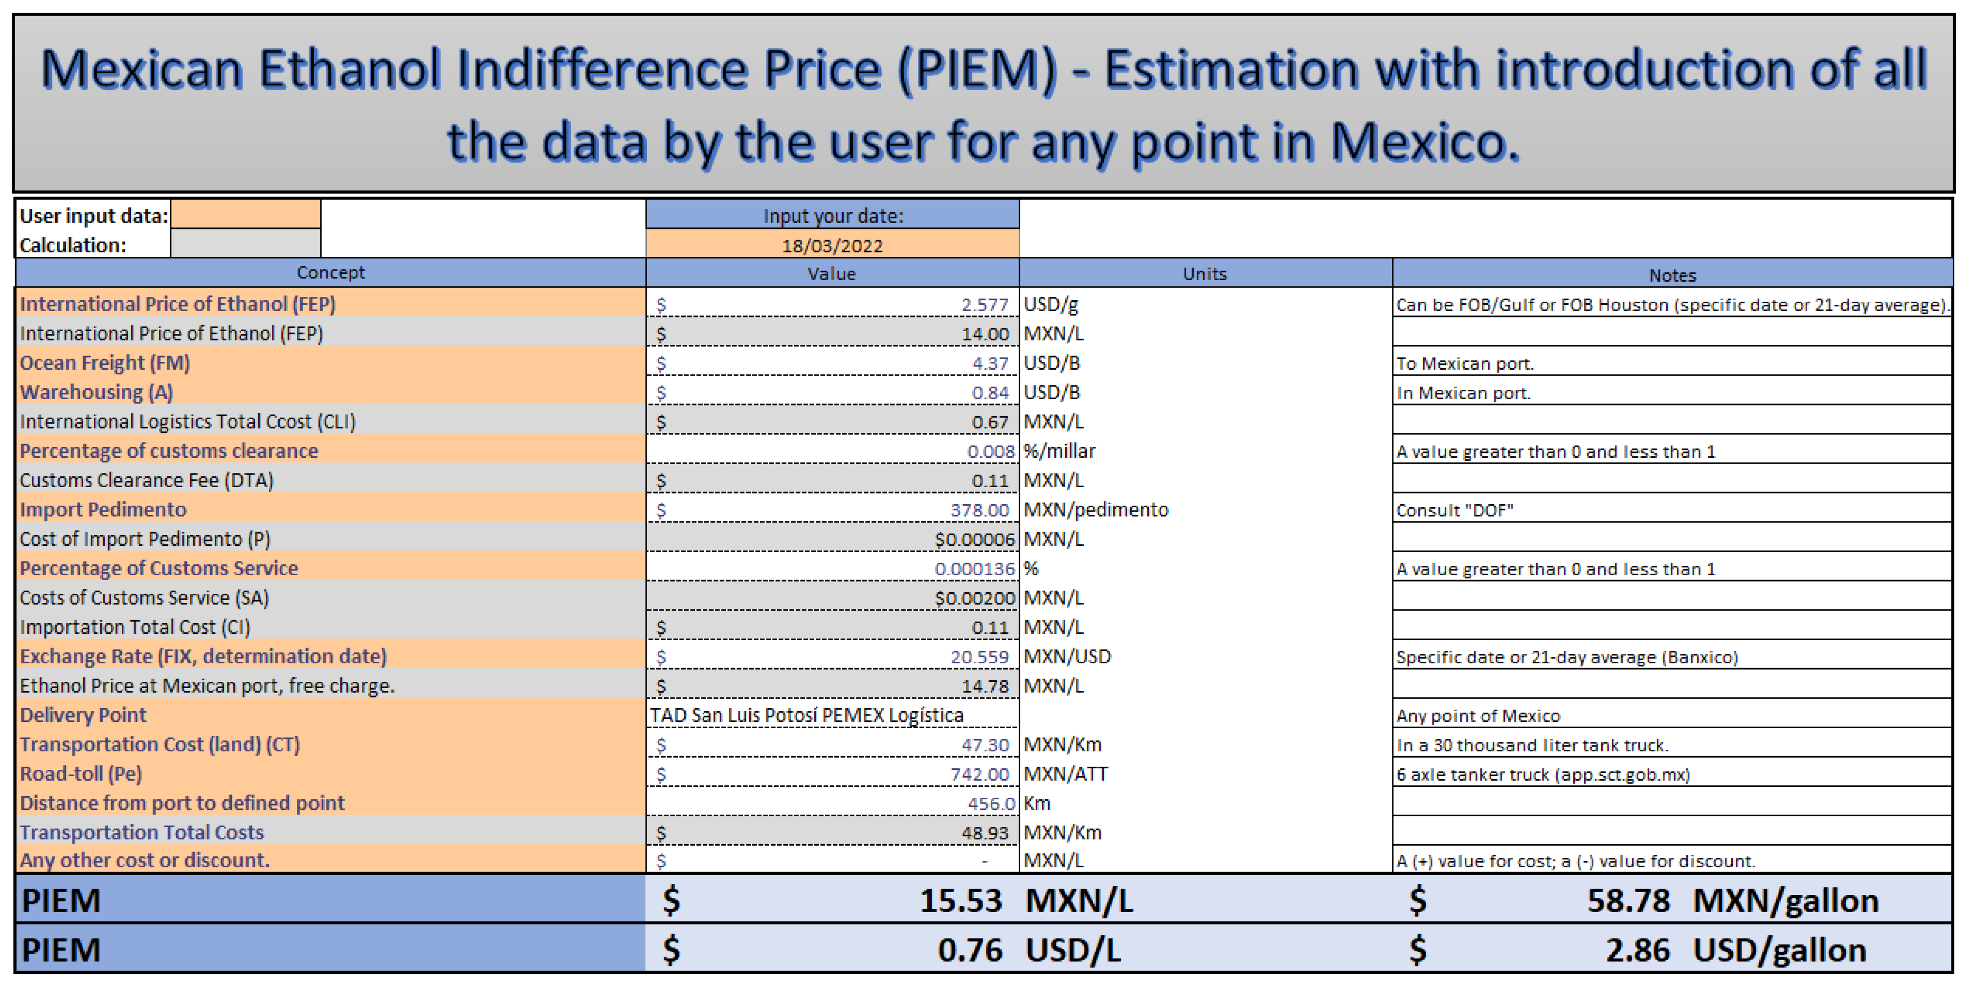This screenshot has width=1968, height=986.
Task: Select the Any other cost or discount value cell
Action: point(832,860)
